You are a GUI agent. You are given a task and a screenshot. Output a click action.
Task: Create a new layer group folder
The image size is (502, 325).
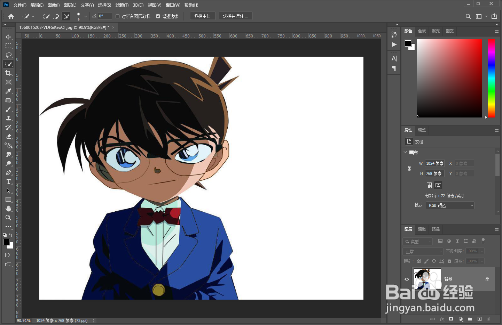(x=470, y=319)
